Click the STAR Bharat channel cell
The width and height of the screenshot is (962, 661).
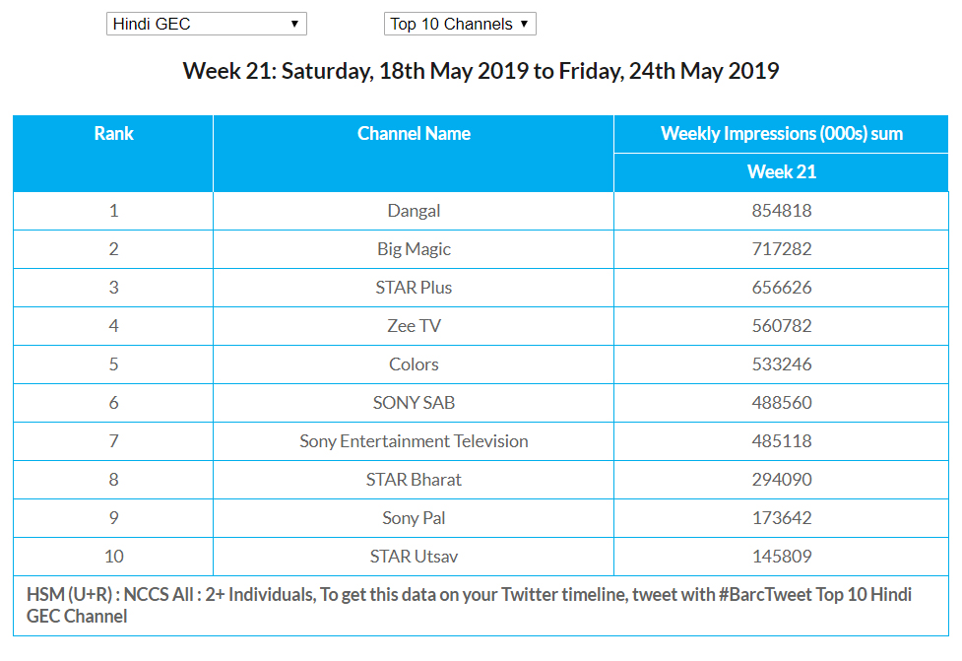pos(414,480)
